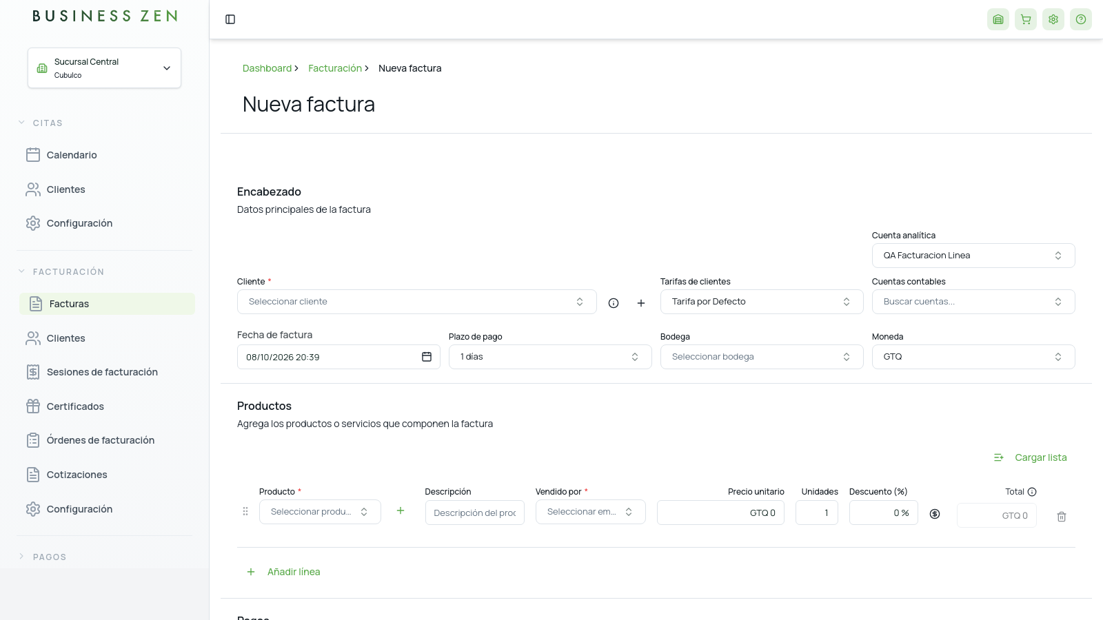Delete product line with trash icon
Image resolution: width=1103 pixels, height=620 pixels.
coord(1062,517)
